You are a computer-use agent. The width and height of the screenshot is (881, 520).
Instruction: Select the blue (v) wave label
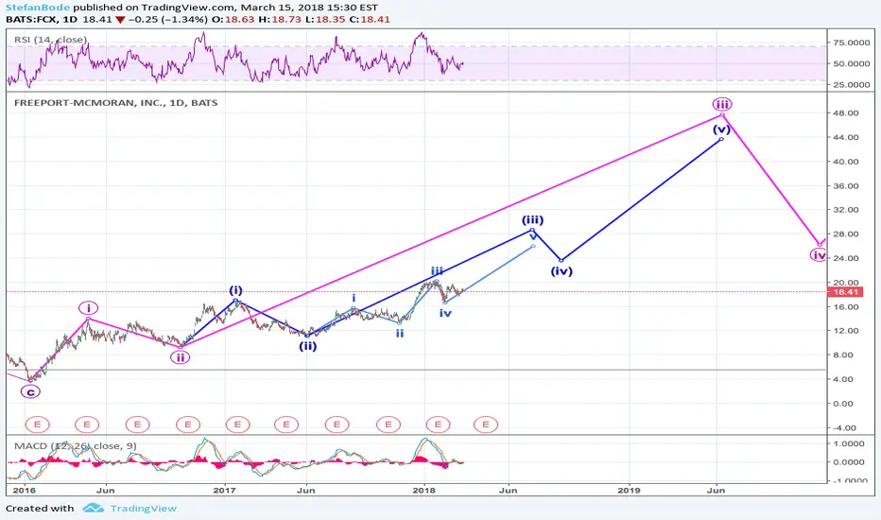[x=722, y=130]
